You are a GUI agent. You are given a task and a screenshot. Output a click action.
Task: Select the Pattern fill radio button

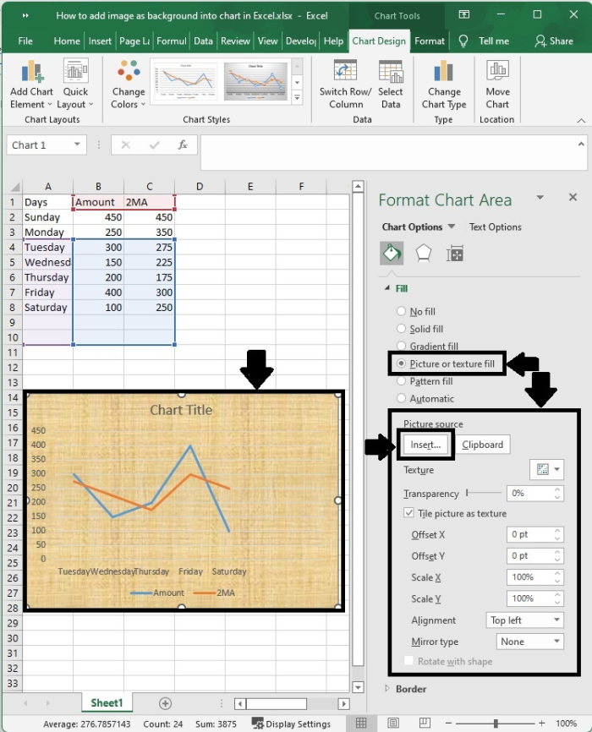click(401, 381)
